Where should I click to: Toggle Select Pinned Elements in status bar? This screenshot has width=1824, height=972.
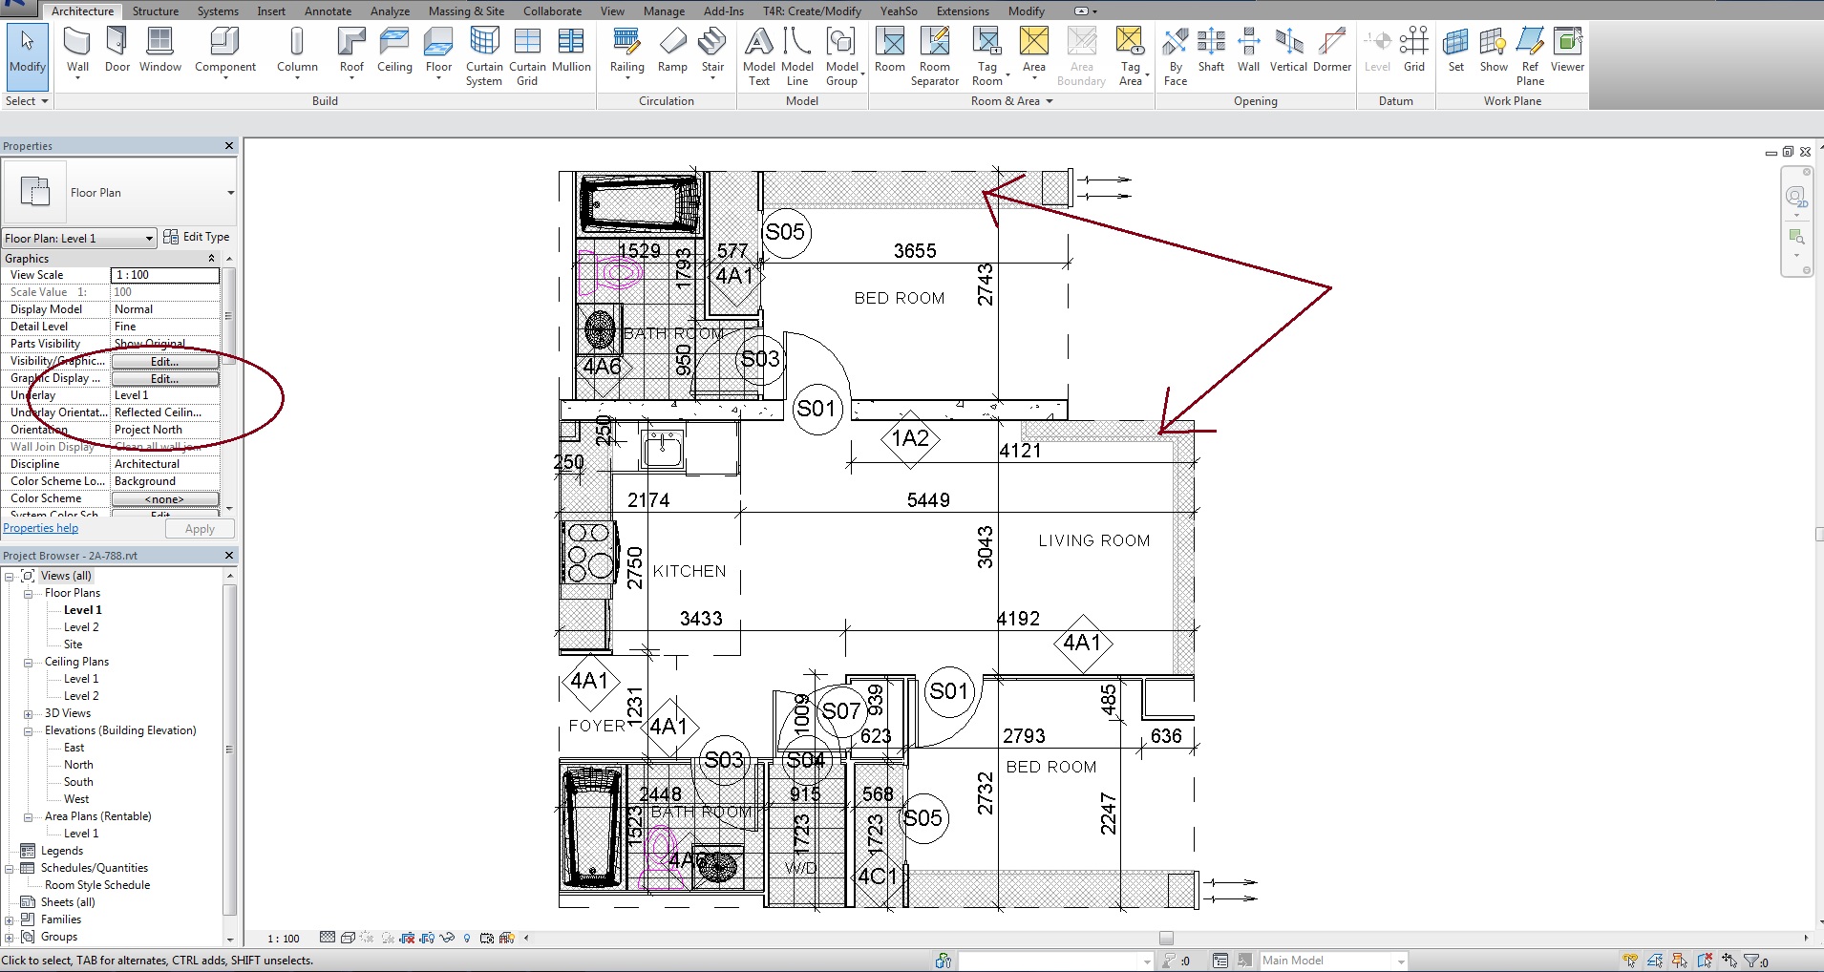tap(1680, 961)
